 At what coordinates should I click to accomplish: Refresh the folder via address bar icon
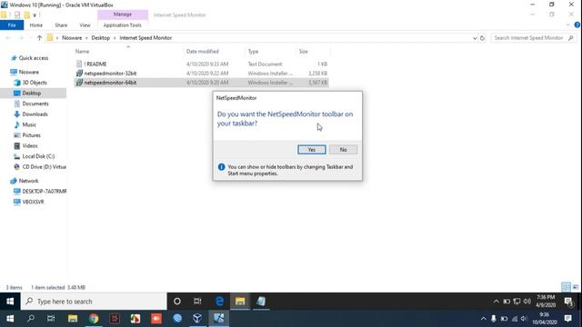pyautogui.click(x=482, y=38)
